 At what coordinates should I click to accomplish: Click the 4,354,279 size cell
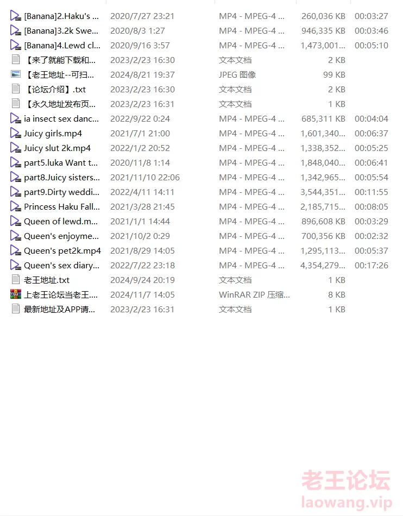323,265
